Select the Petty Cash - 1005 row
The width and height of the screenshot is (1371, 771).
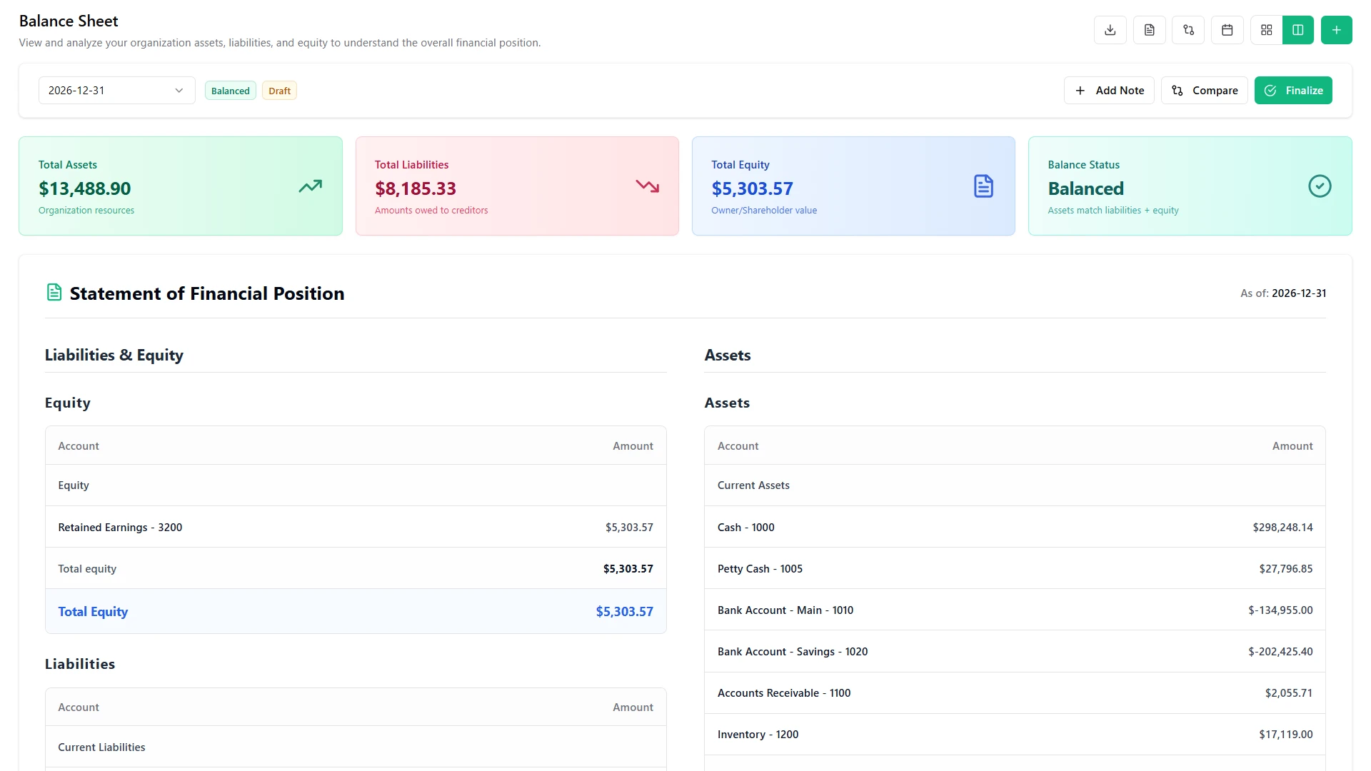click(x=1015, y=569)
